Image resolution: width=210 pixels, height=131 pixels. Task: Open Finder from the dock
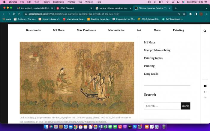pyautogui.click(x=46, y=127)
